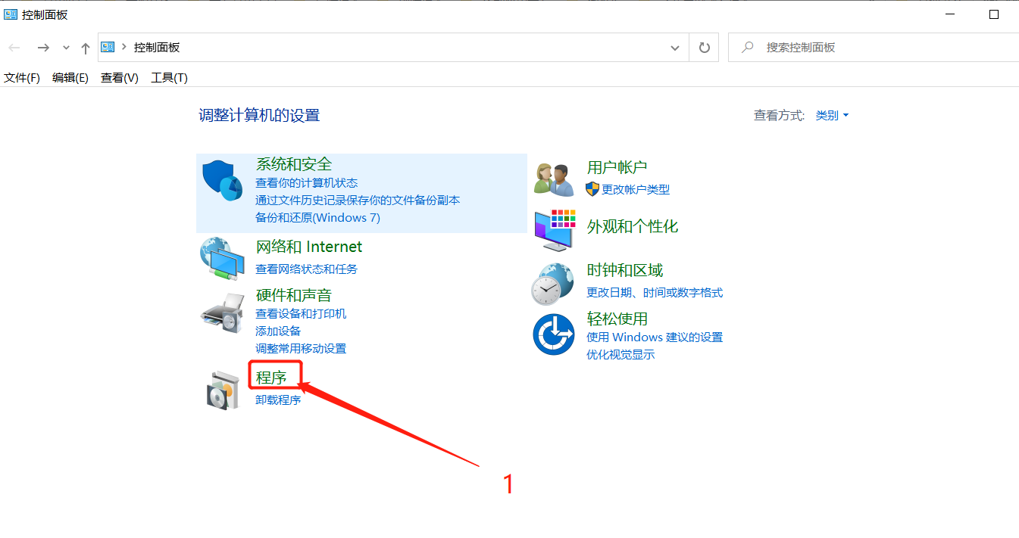This screenshot has height=538, width=1019.
Task: Click 查看网络状态和任务 link
Action: click(x=306, y=269)
